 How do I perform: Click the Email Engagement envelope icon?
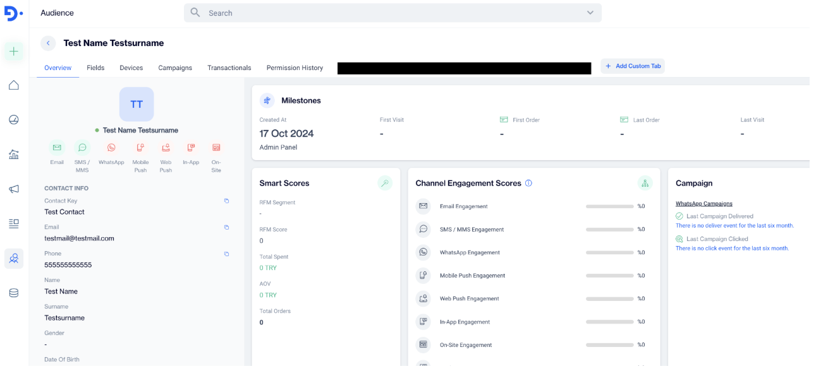point(423,206)
